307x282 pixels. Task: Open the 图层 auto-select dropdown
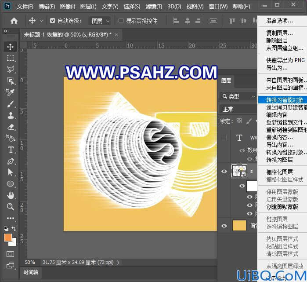pyautogui.click(x=100, y=21)
